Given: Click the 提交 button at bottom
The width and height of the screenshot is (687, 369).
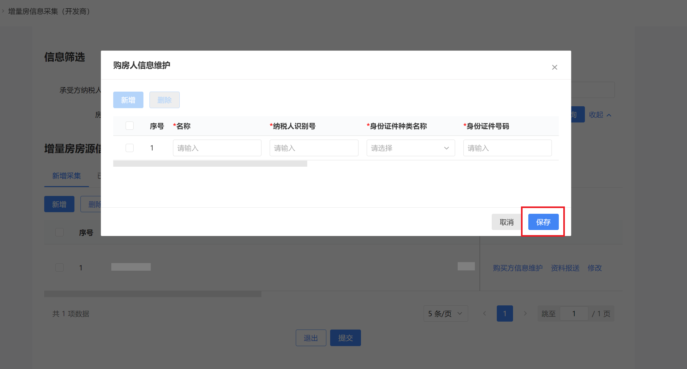Looking at the screenshot, I should tap(345, 338).
